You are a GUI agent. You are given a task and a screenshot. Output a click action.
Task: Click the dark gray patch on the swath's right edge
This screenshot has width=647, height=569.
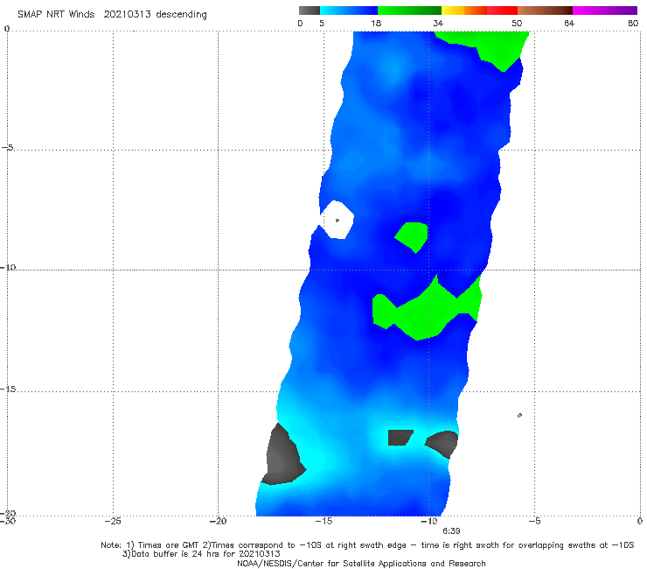coord(442,444)
